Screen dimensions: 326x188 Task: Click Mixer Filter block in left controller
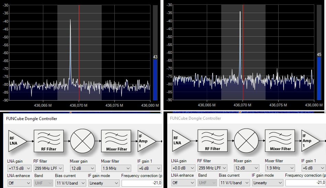coord(116,141)
